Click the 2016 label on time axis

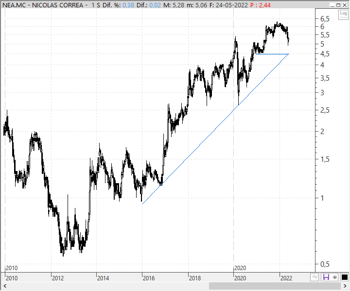(149, 278)
